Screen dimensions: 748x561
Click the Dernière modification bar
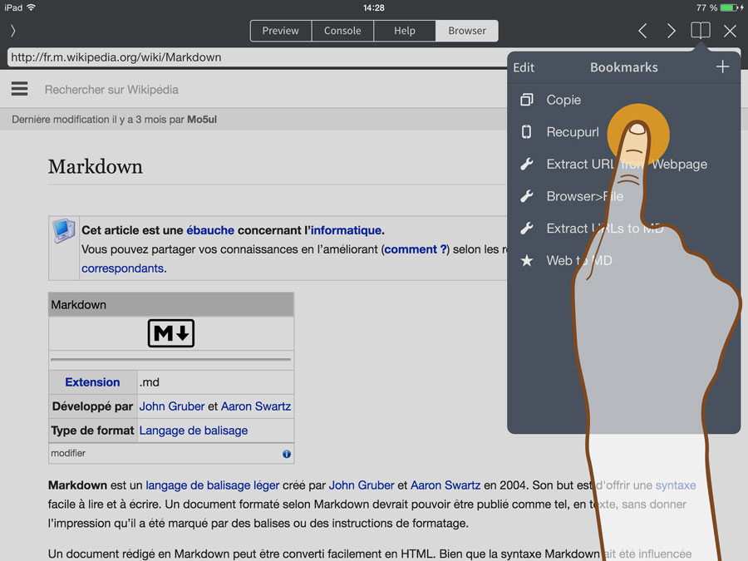click(x=253, y=119)
